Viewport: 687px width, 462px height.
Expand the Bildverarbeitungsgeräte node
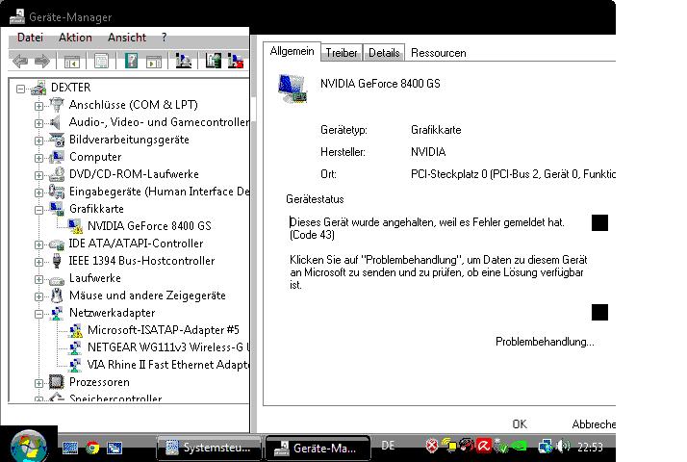(39, 141)
